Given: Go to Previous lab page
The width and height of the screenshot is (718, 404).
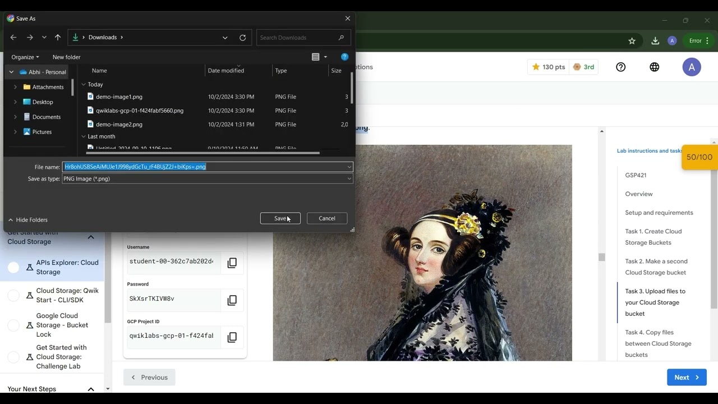Looking at the screenshot, I should (149, 378).
